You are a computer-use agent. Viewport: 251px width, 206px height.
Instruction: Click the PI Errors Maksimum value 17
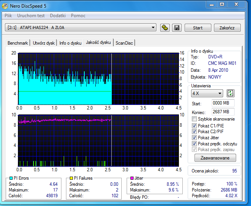(x=55, y=190)
